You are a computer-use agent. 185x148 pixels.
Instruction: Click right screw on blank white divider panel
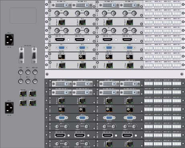pyautogui.click(x=182, y=74)
